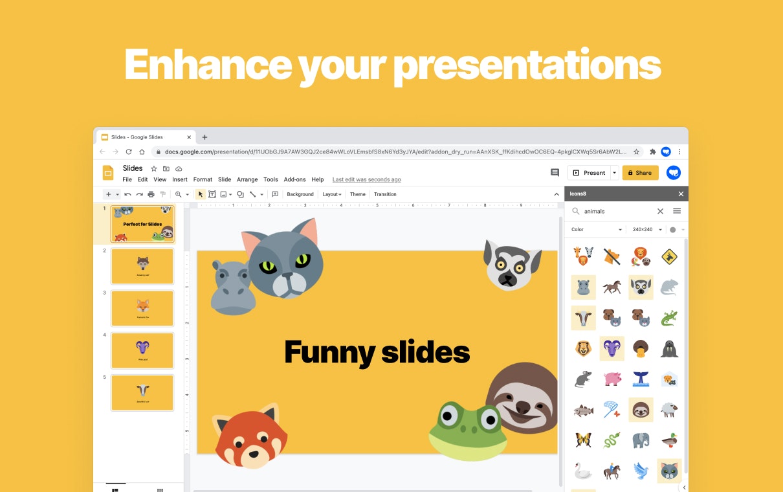Open the Arrange menu
The width and height of the screenshot is (783, 492).
click(247, 179)
